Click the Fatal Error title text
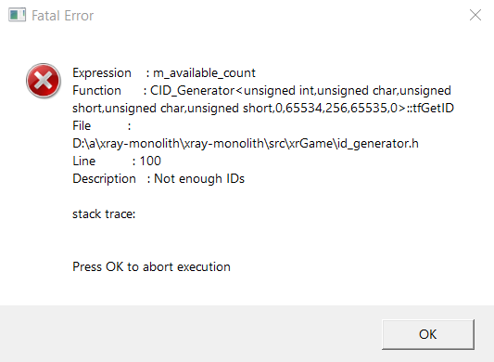Screen dimensions: 494x362 [x=62, y=16]
